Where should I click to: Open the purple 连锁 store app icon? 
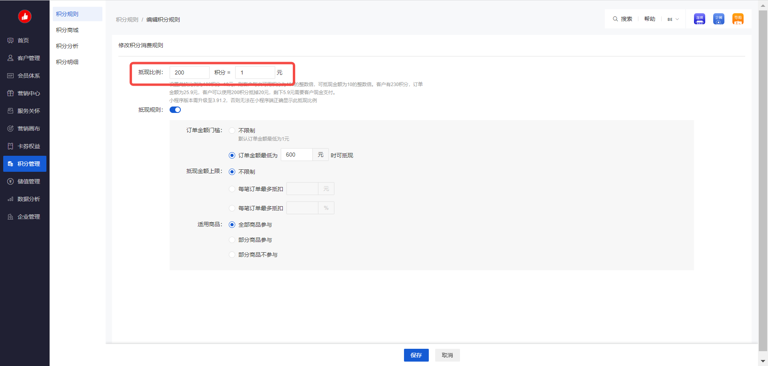[699, 19]
